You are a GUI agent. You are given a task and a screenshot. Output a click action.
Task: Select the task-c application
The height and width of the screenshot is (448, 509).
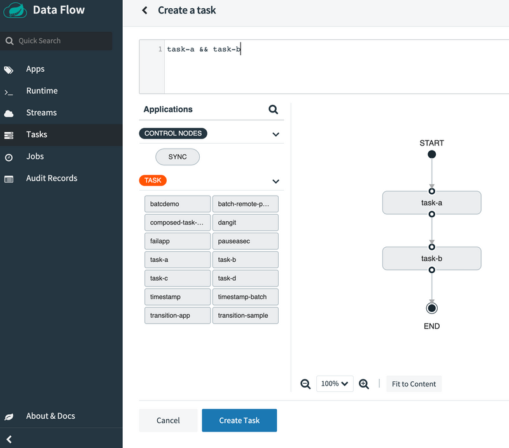point(178,278)
